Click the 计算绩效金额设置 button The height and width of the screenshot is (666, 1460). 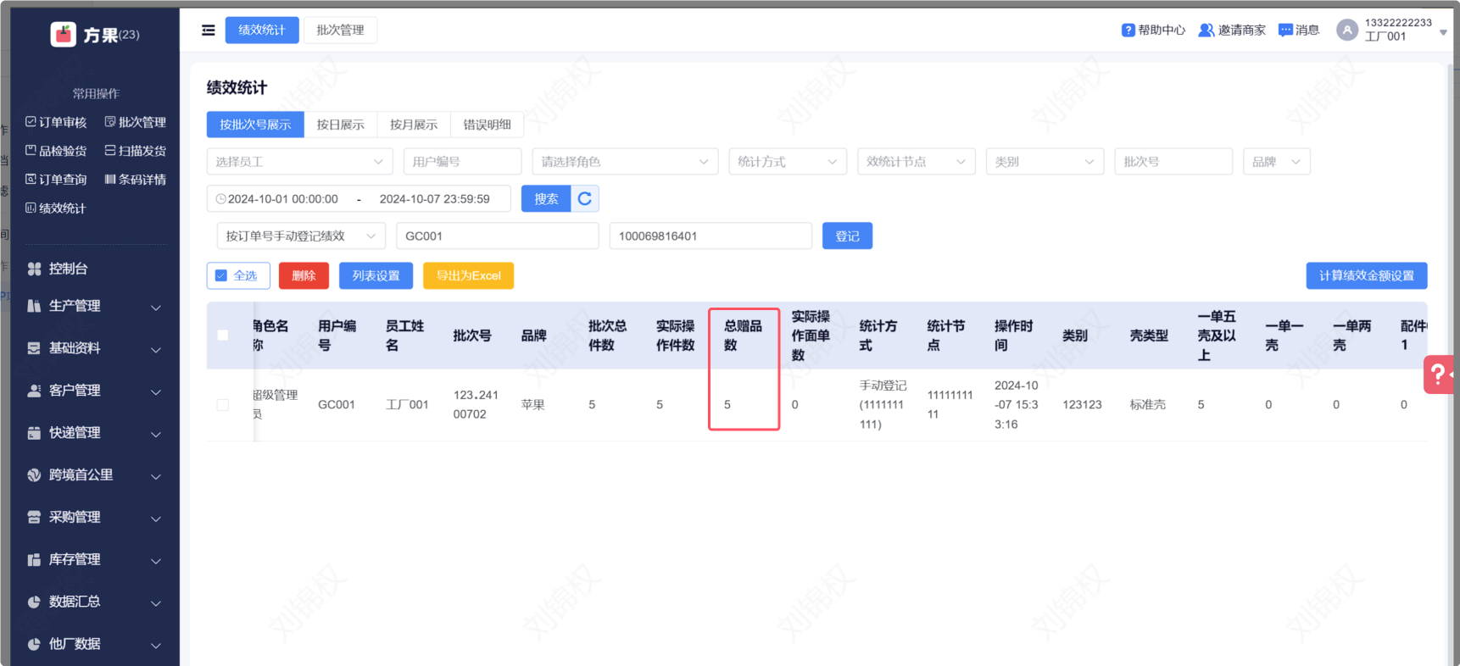point(1366,275)
